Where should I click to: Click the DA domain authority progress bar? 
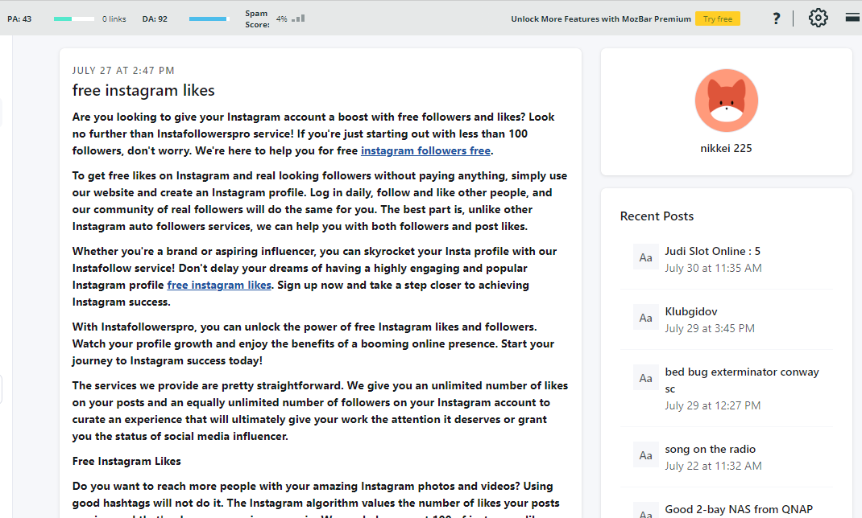coord(209,18)
